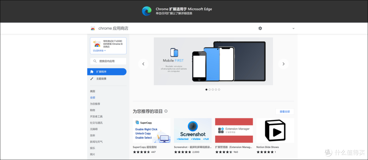Choose the 效率 category
This screenshot has width=368, height=160.
pos(92,135)
